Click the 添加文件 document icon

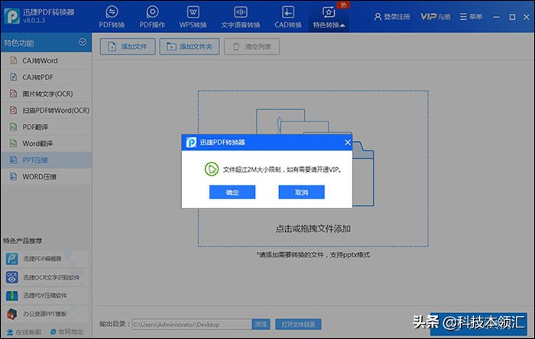[x=112, y=47]
